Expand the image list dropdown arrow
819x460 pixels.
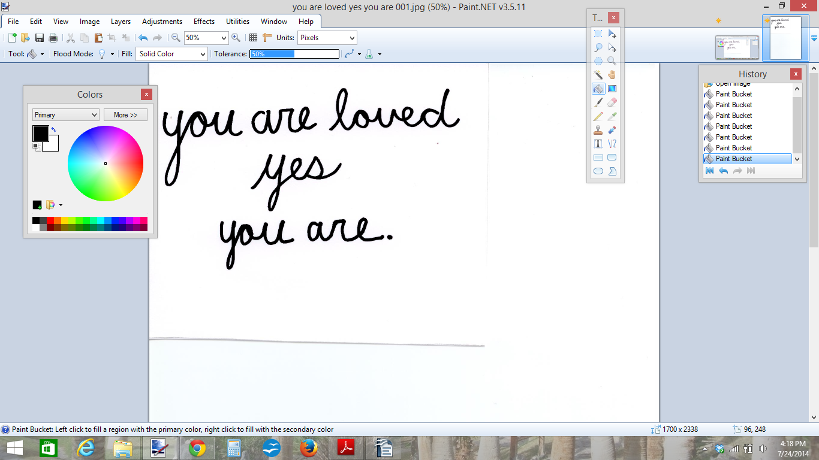pos(814,38)
